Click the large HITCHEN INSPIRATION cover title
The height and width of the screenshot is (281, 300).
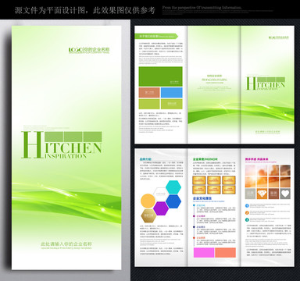[x=62, y=145]
